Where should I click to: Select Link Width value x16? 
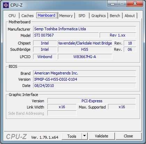point(62,107)
